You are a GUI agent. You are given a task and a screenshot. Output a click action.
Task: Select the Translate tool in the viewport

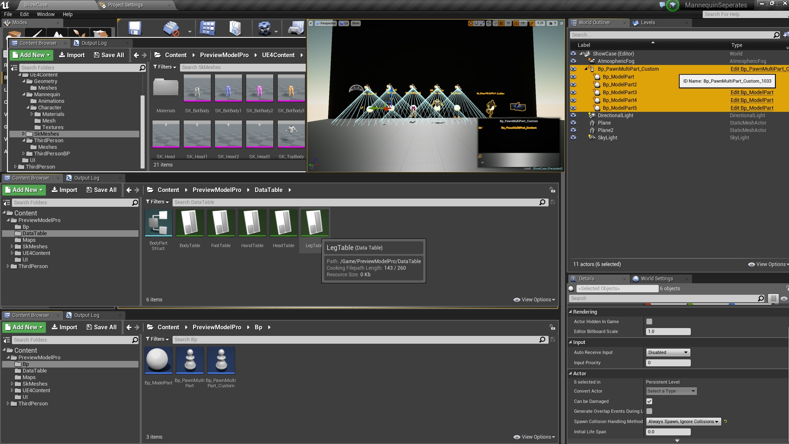471,23
